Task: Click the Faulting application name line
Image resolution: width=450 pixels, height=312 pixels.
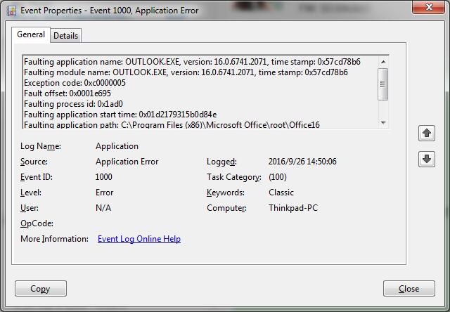Action: (x=192, y=62)
